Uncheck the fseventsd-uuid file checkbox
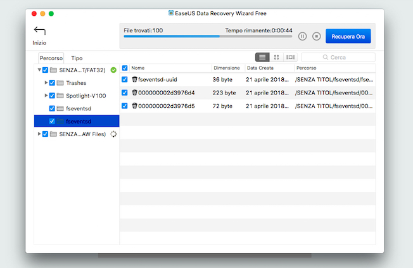 click(x=125, y=80)
